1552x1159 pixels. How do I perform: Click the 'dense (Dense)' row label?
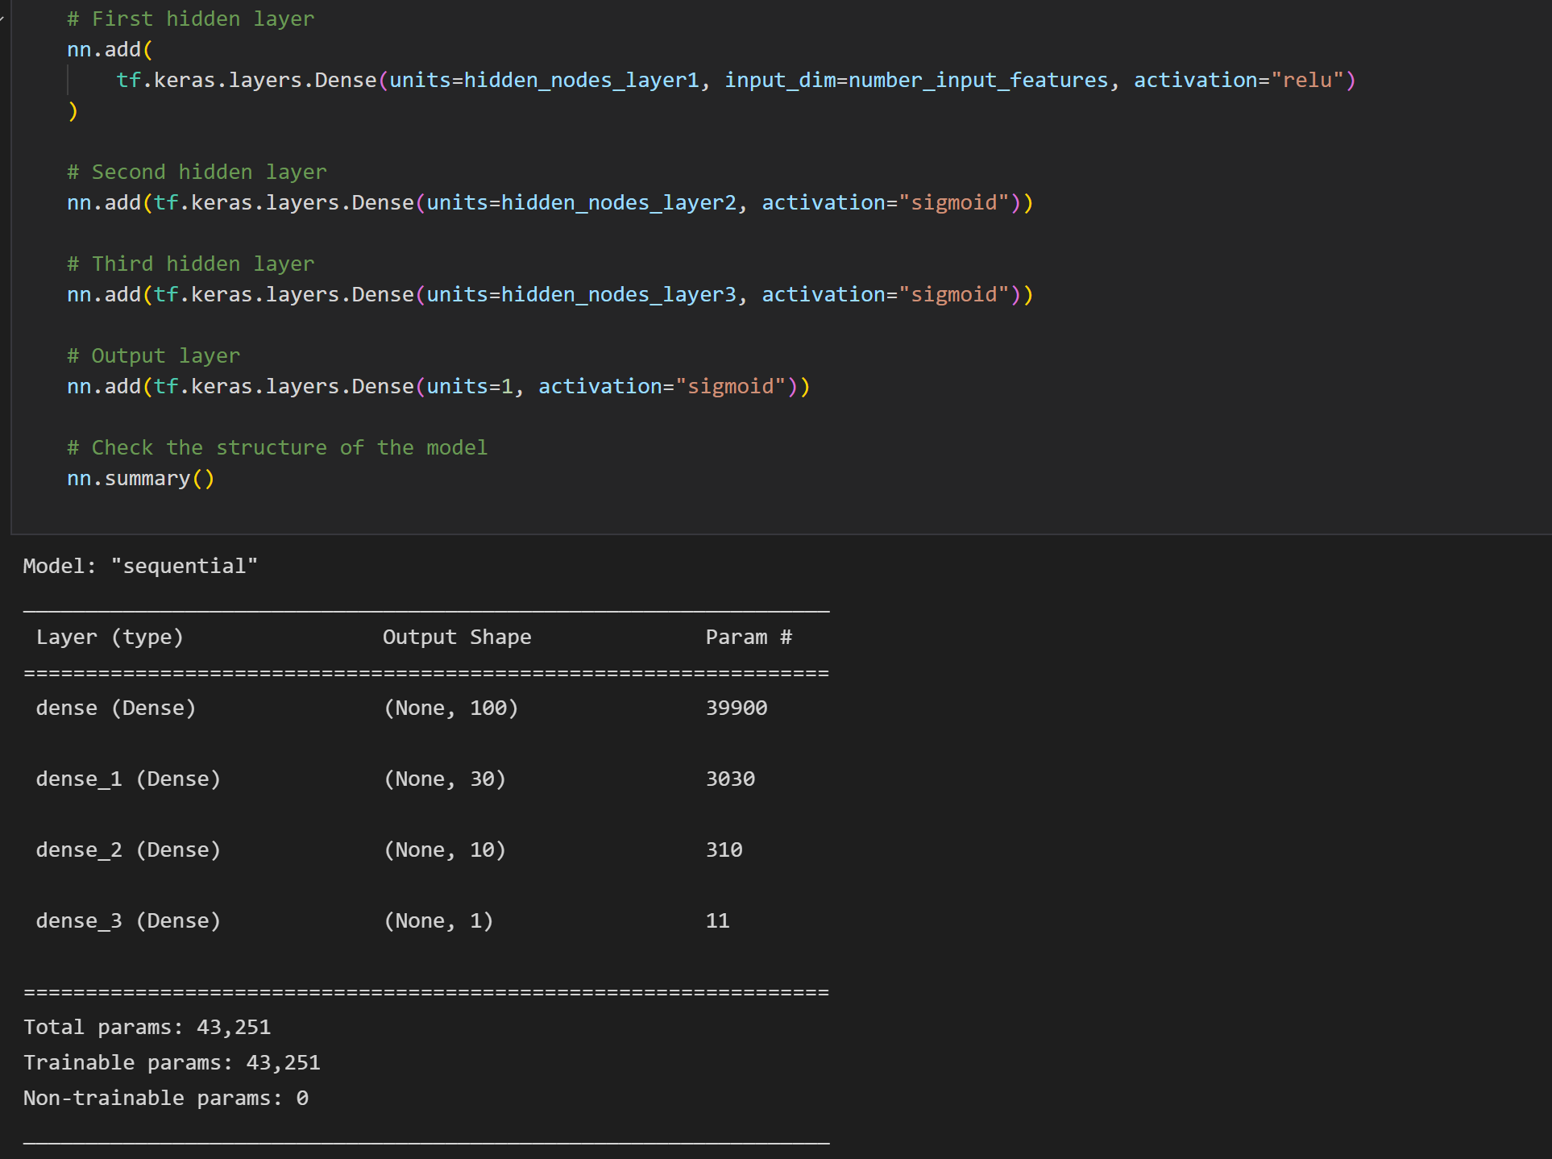[x=116, y=708]
